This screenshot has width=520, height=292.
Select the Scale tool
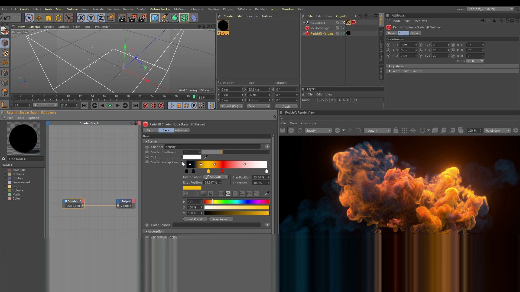49,18
